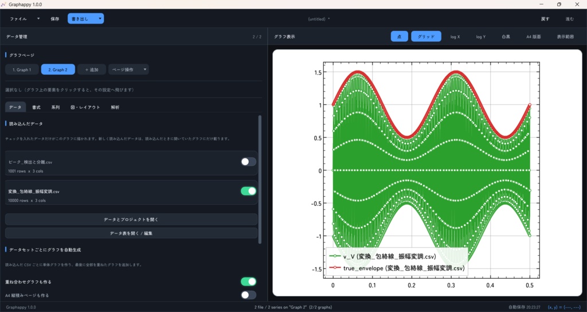Switch to the 書式 tab
Viewport: 587px width, 312px height.
pyautogui.click(x=36, y=107)
